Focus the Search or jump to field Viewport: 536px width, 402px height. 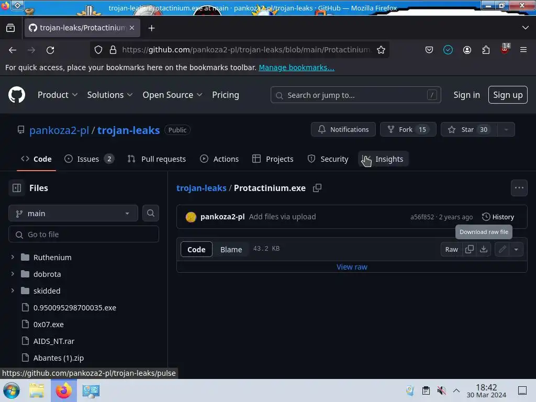point(355,95)
